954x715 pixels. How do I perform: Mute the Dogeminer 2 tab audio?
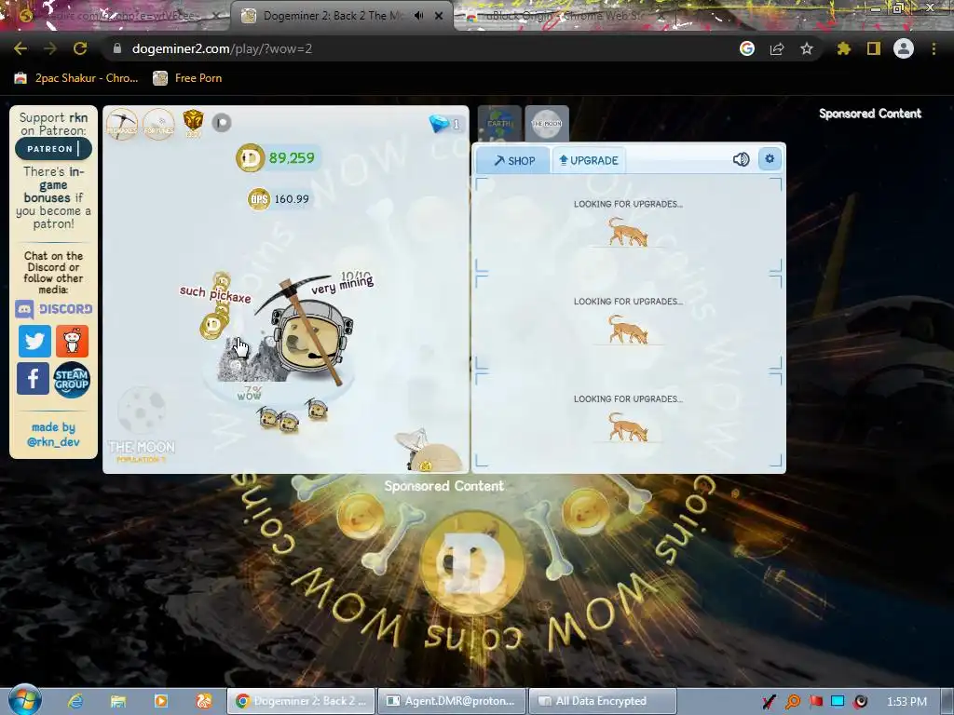coord(418,16)
